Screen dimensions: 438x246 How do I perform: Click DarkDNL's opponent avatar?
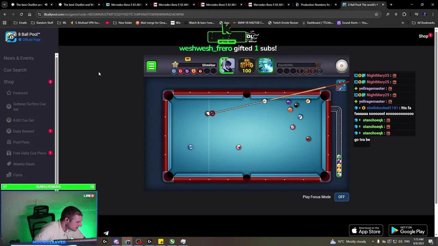266,65
